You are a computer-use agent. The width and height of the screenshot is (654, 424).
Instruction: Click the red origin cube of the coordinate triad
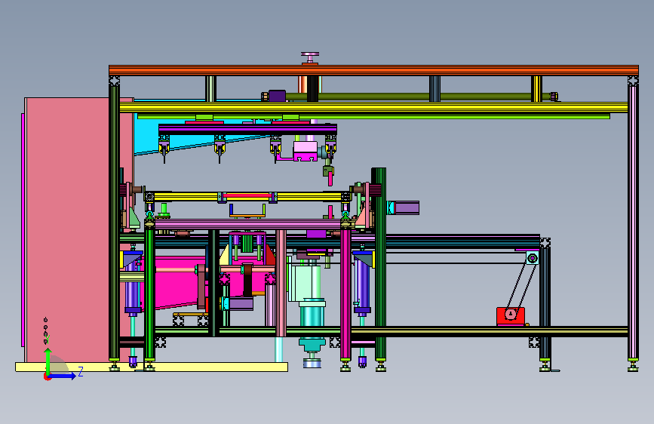(x=47, y=376)
